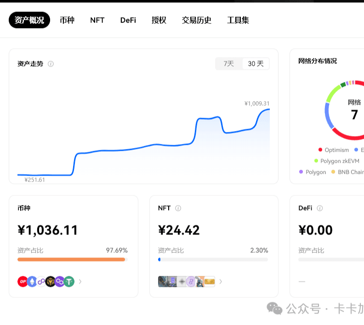Click the purple Polygon token icon
364x325 pixels.
60,282
